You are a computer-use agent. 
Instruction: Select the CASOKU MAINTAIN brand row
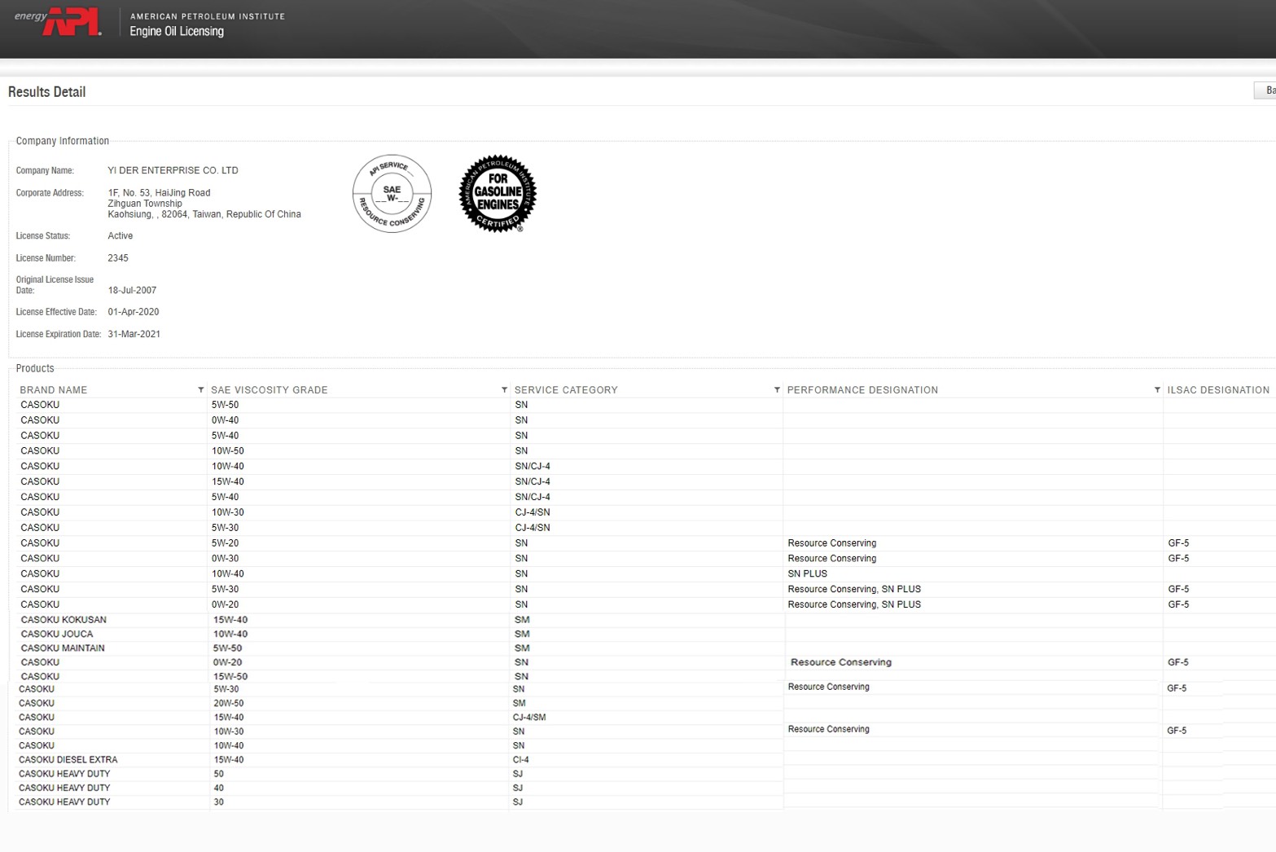[63, 648]
